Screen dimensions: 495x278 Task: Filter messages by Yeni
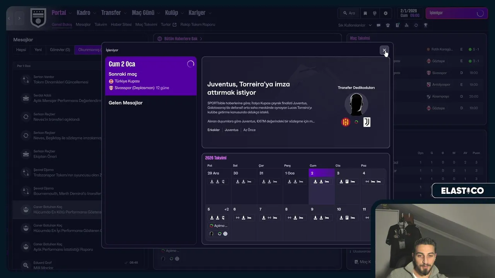pos(38,50)
